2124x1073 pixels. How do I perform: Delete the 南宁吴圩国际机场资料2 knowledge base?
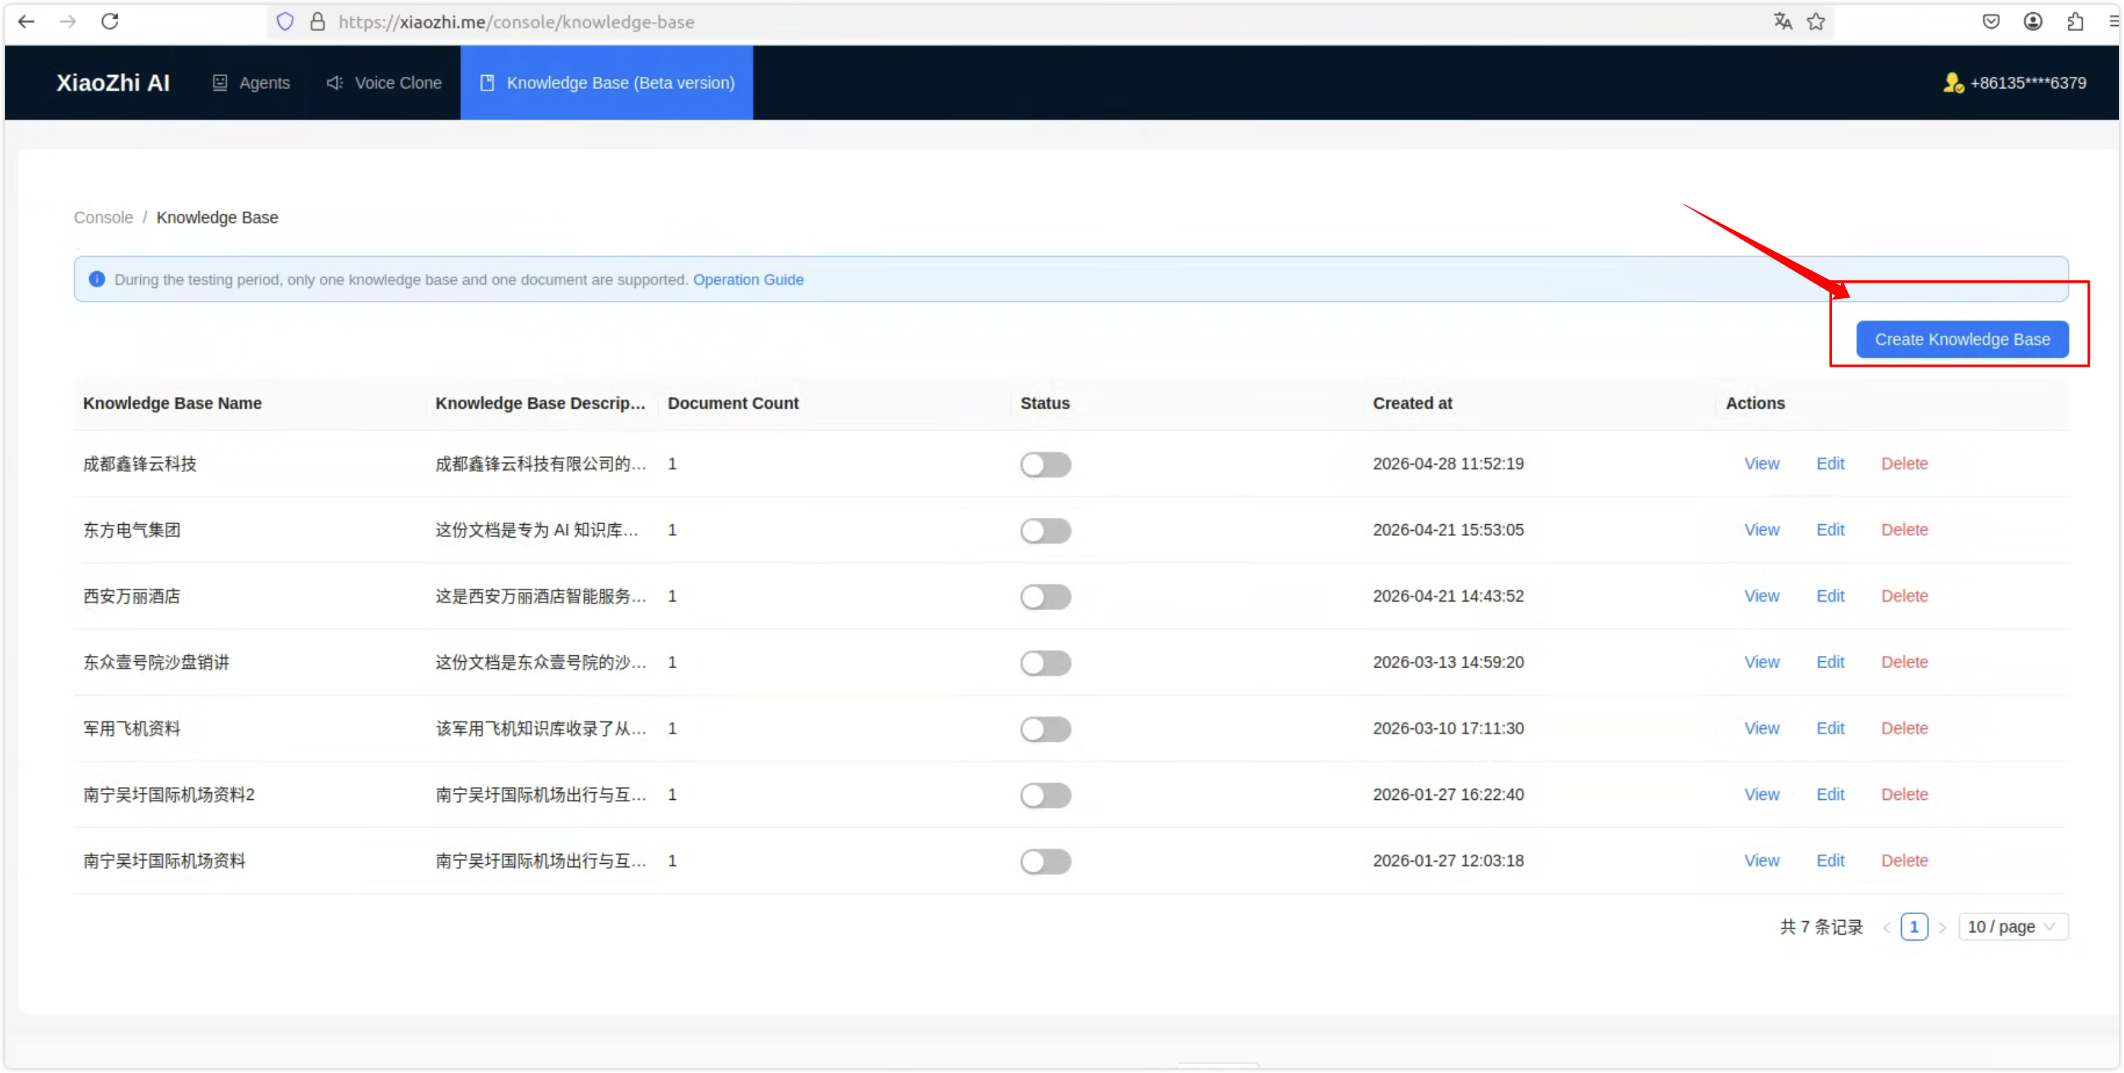[1904, 795]
